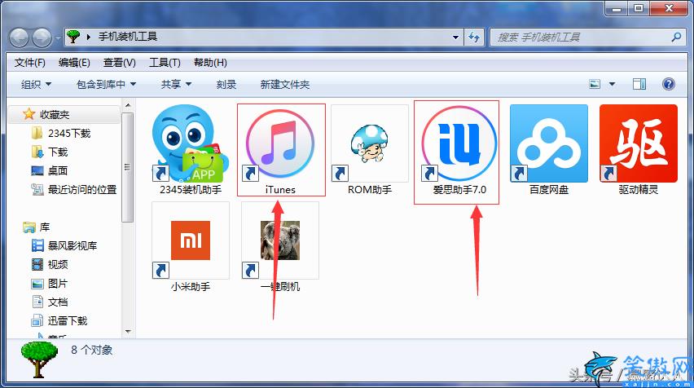
Task: Open the 查看(V) menu
Action: pyautogui.click(x=119, y=63)
